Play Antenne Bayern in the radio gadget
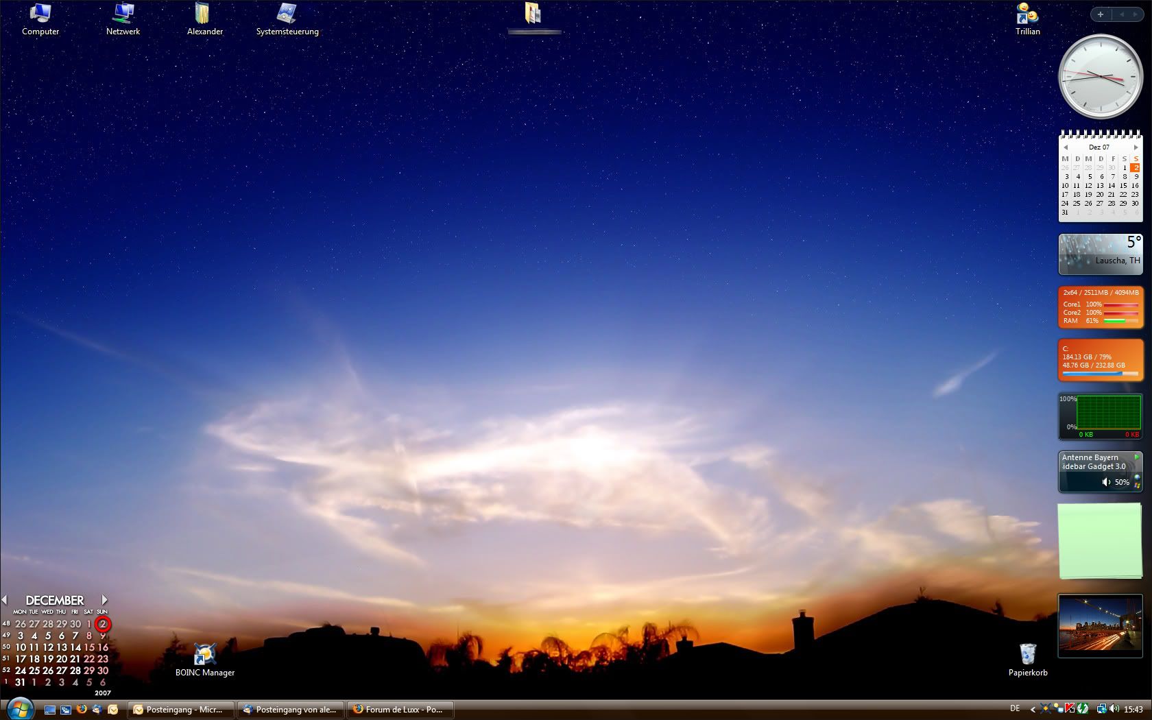The height and width of the screenshot is (720, 1152). click(1136, 457)
